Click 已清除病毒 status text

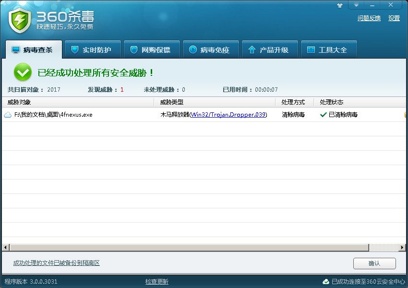tap(343, 115)
